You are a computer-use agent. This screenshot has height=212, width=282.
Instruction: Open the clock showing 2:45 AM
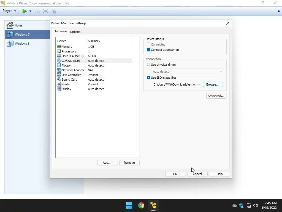click(x=269, y=205)
